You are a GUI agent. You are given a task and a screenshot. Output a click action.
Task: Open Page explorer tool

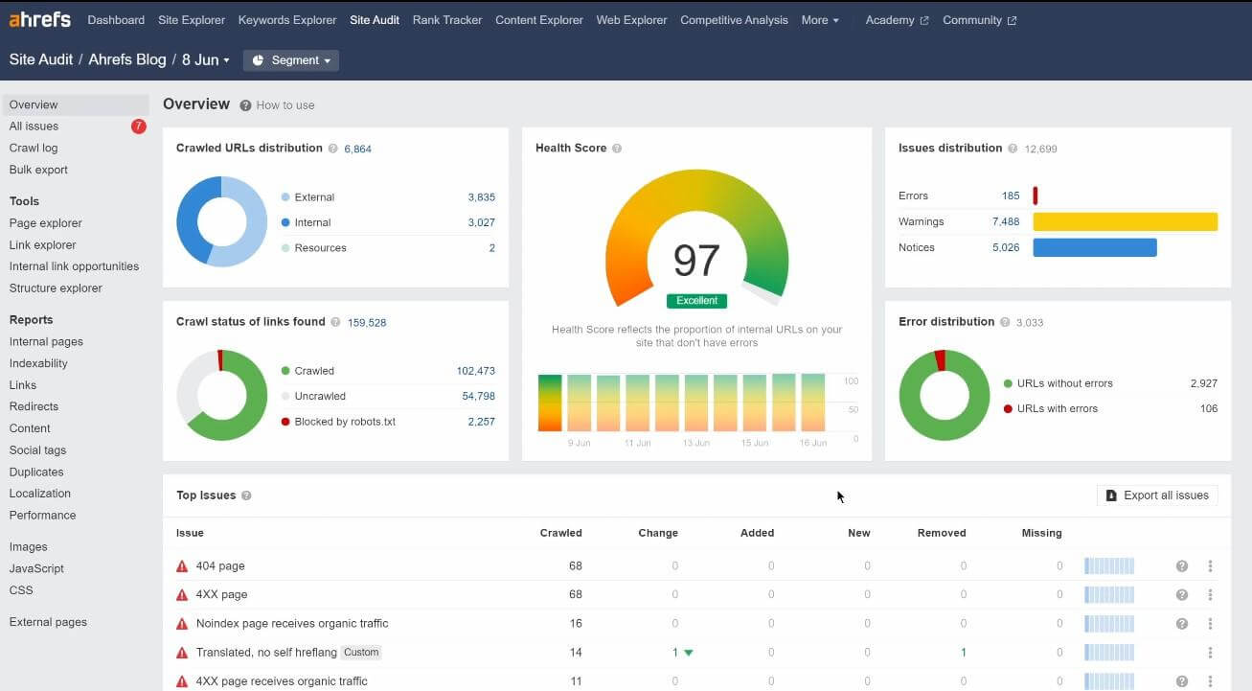[45, 223]
